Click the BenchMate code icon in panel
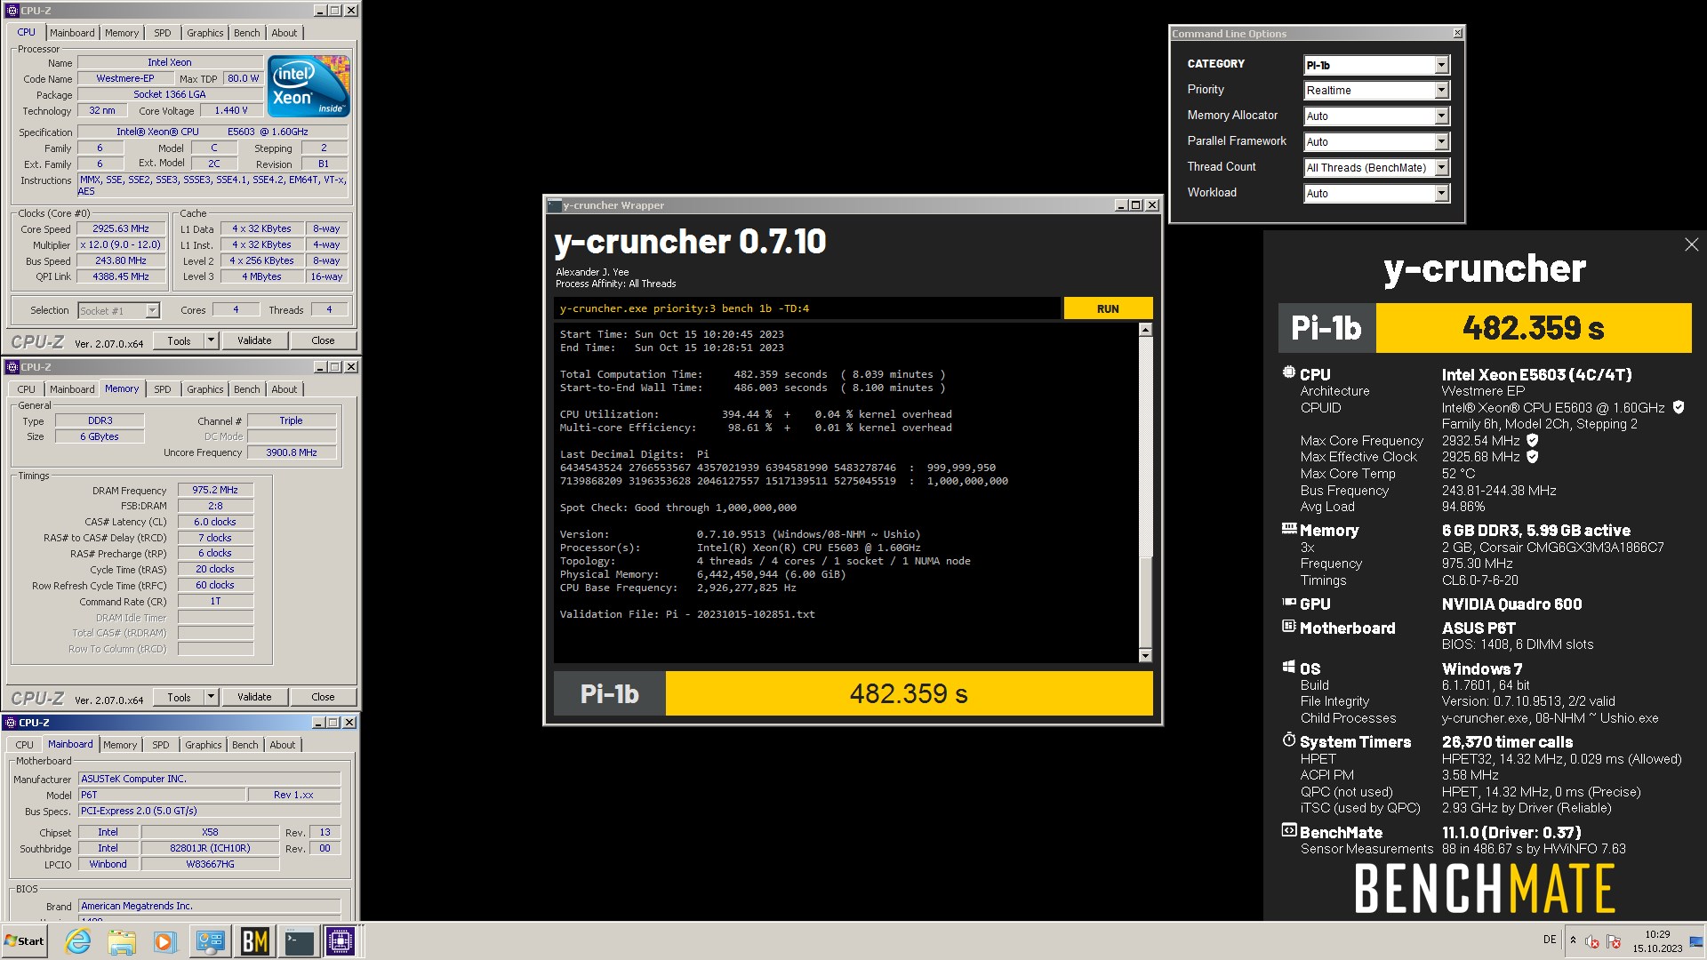The width and height of the screenshot is (1707, 960). click(1288, 831)
